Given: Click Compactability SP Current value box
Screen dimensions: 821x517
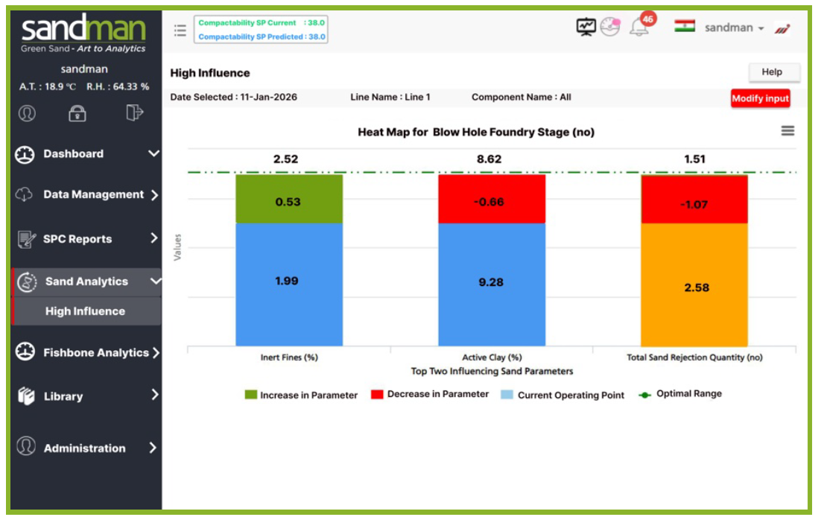Looking at the screenshot, I should pyautogui.click(x=261, y=23).
